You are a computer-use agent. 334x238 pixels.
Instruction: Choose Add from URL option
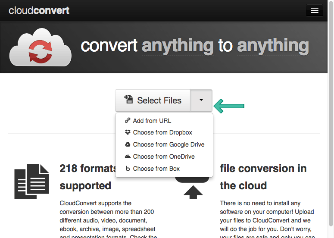tap(164, 121)
